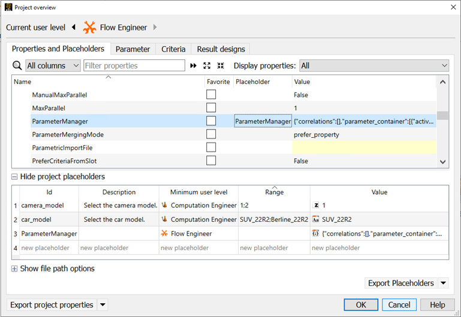Expand Show file path options

(14, 268)
